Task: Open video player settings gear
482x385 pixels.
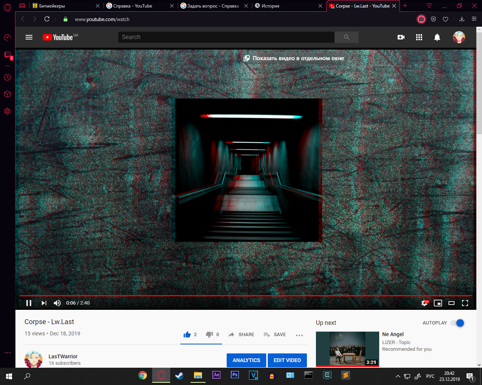Action: pos(425,303)
